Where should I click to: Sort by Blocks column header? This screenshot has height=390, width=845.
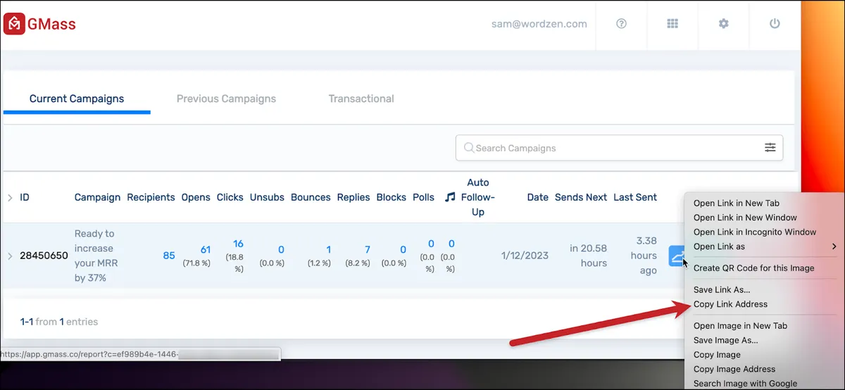(x=392, y=197)
